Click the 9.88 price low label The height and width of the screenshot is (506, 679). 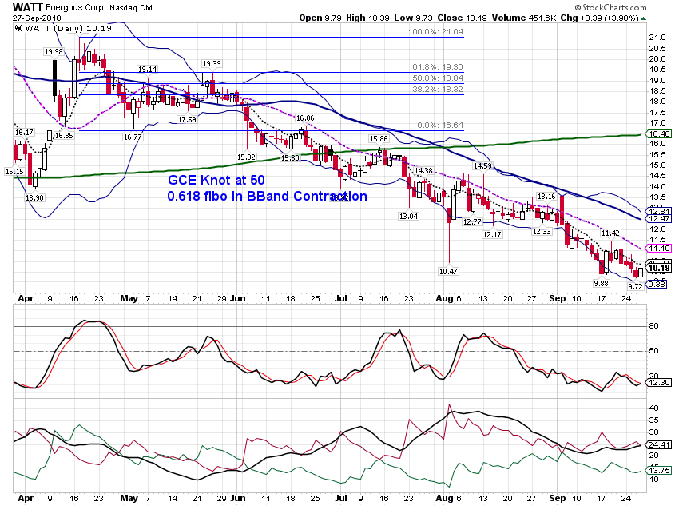click(x=601, y=284)
